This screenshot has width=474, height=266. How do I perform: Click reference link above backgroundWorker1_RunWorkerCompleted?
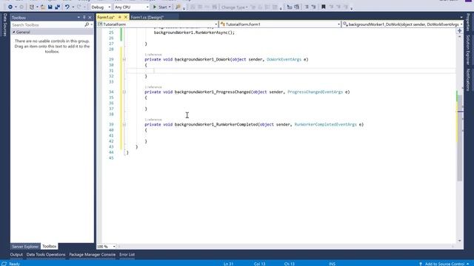point(153,120)
